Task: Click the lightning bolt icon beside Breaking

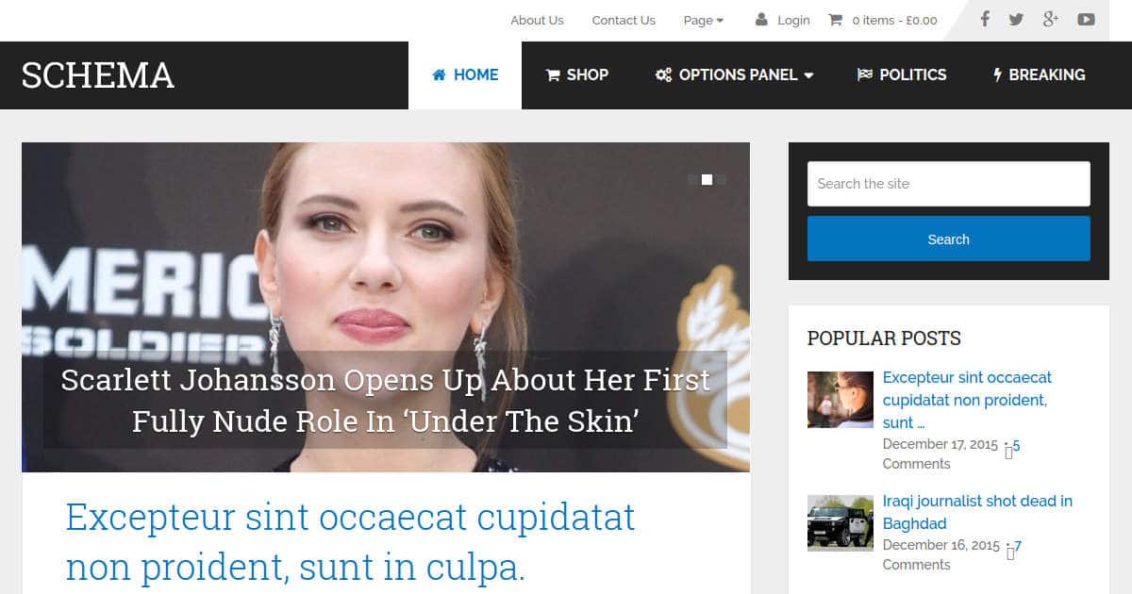Action: [998, 75]
